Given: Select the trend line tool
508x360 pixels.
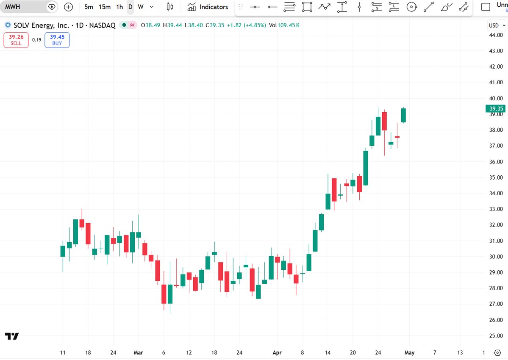Looking at the screenshot, I should [x=429, y=7].
